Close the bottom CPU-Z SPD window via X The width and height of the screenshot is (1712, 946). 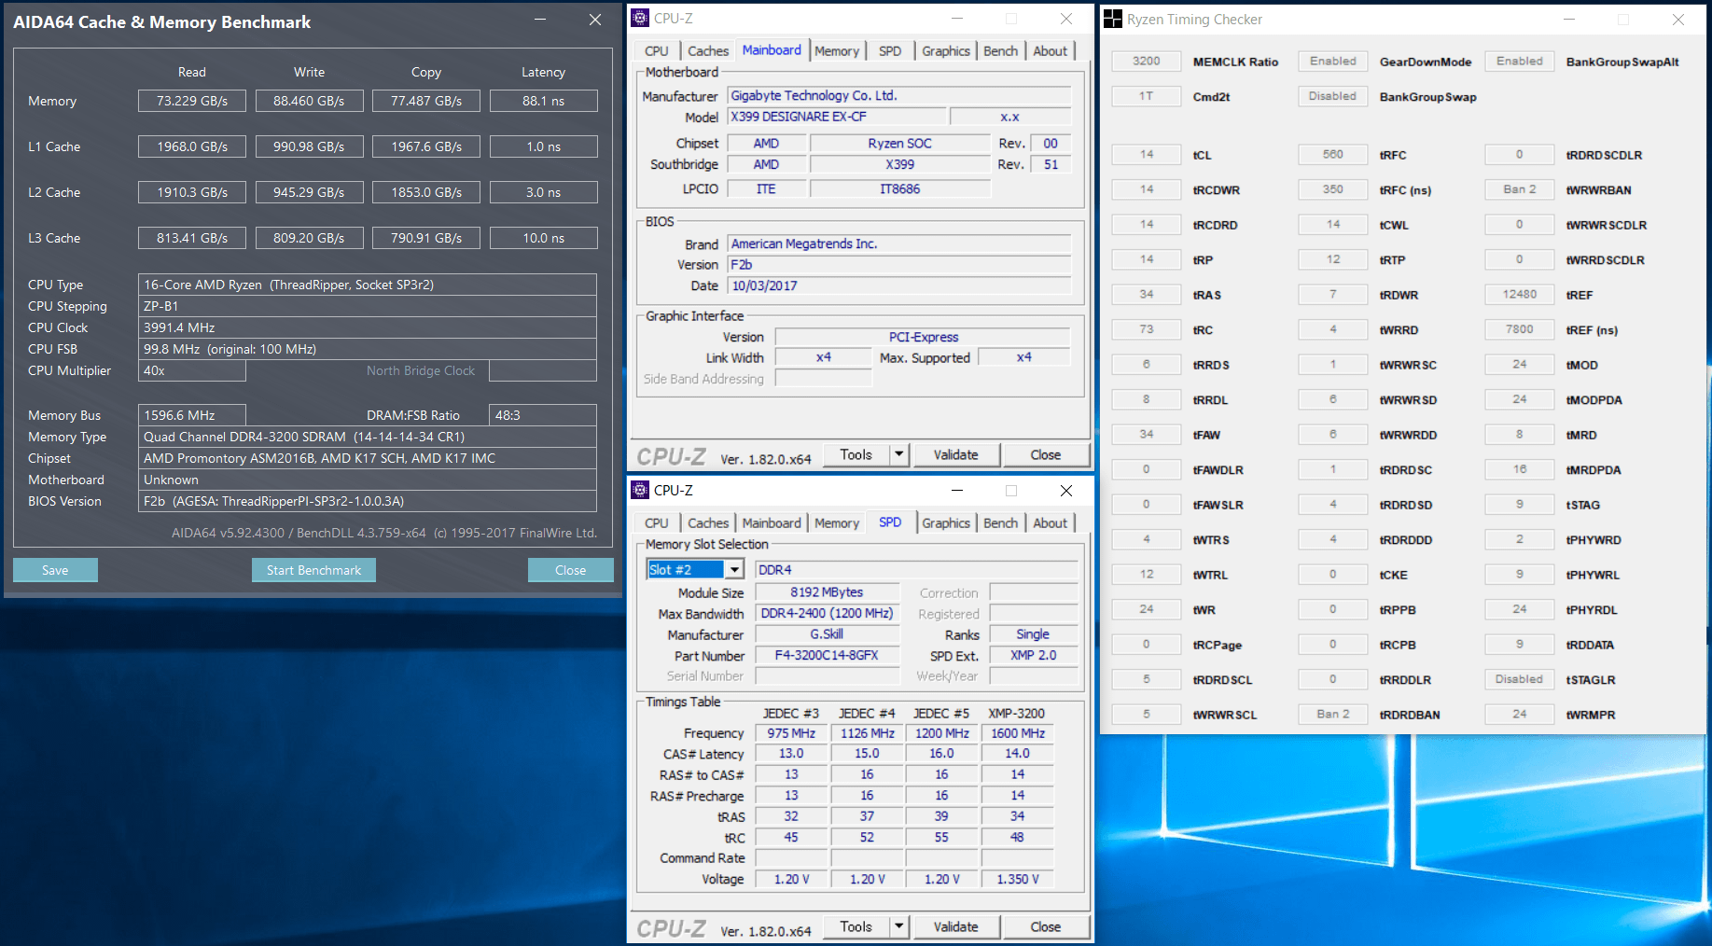pyautogui.click(x=1066, y=490)
